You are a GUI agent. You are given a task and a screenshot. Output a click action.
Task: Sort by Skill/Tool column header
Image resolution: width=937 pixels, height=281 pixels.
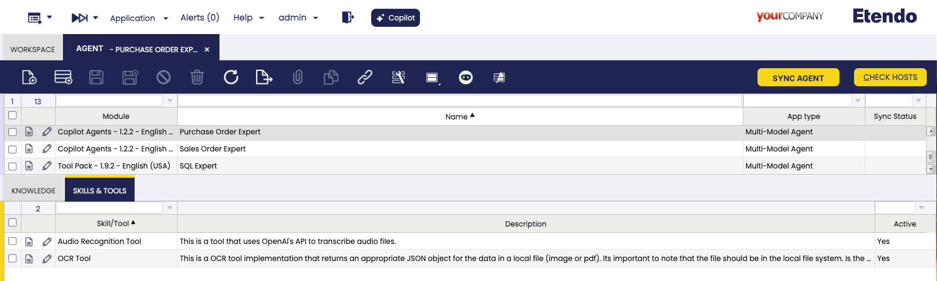[x=116, y=223]
